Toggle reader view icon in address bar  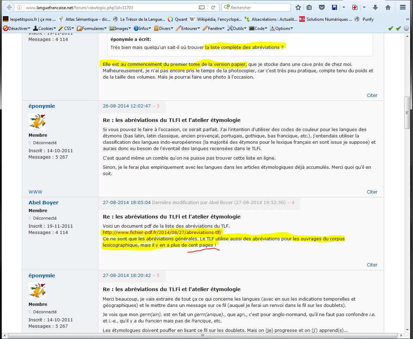point(201,7)
